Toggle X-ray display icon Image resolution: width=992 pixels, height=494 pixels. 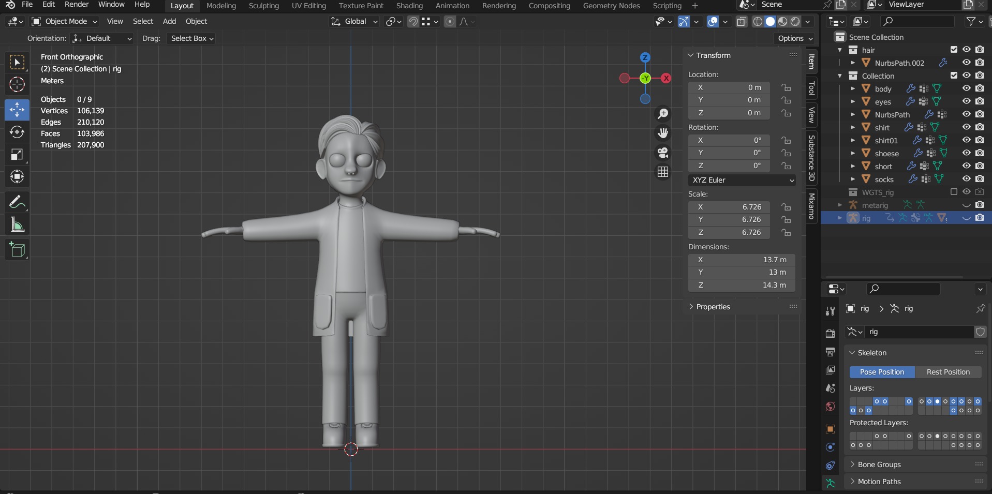(x=742, y=21)
